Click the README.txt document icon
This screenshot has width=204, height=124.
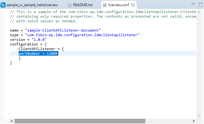pyautogui.click(x=70, y=5)
